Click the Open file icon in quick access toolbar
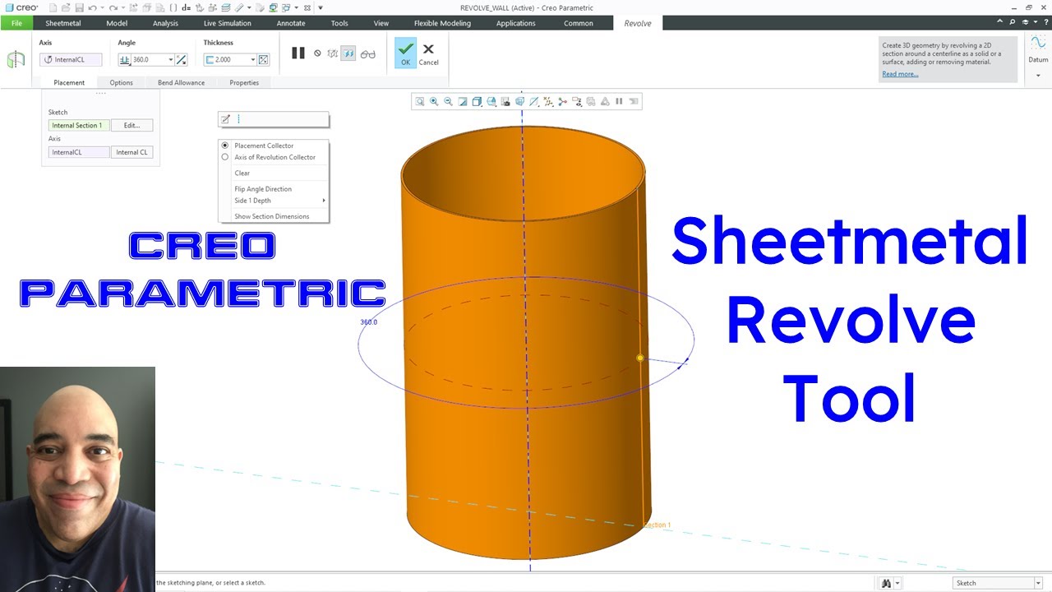Image resolution: width=1052 pixels, height=592 pixels. [x=66, y=7]
